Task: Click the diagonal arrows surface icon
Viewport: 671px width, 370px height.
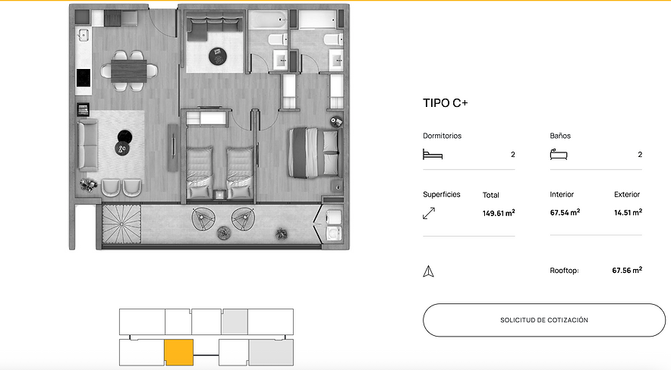Action: click(429, 213)
